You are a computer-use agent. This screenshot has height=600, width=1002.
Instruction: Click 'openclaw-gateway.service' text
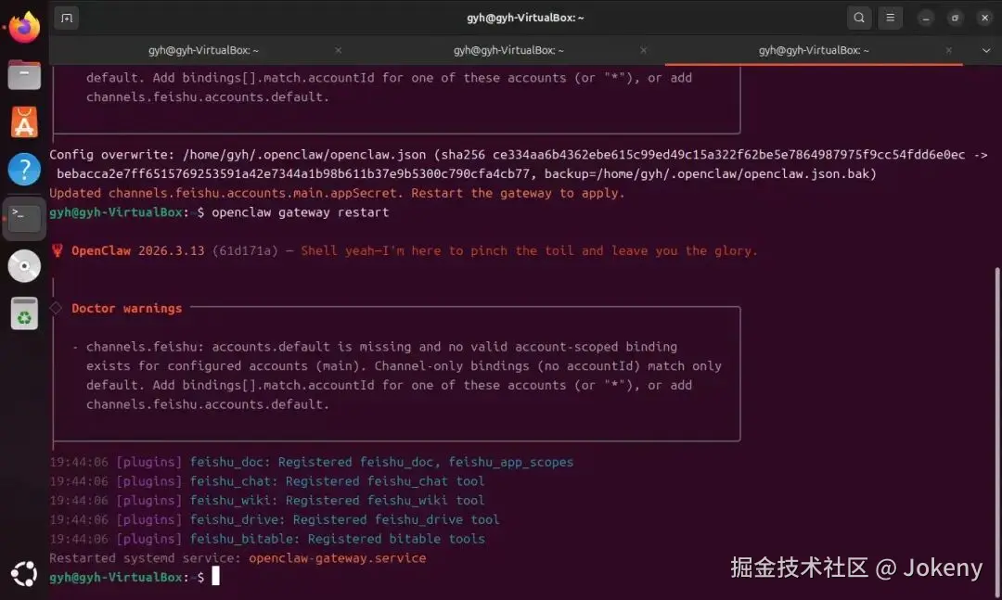338,558
